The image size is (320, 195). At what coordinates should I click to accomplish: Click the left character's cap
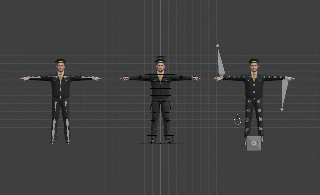(x=61, y=61)
